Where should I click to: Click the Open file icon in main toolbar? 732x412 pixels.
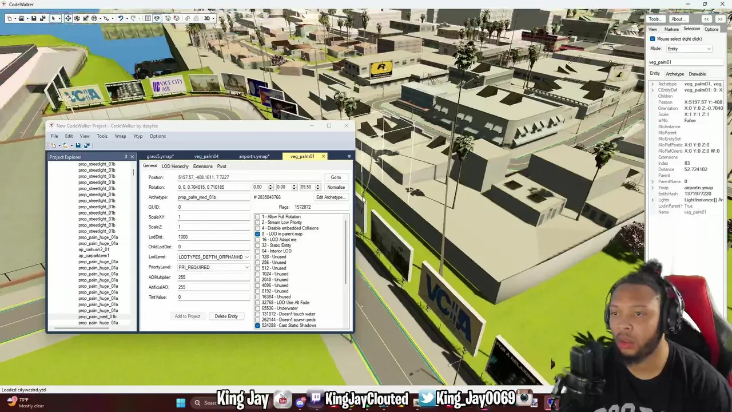[22, 18]
